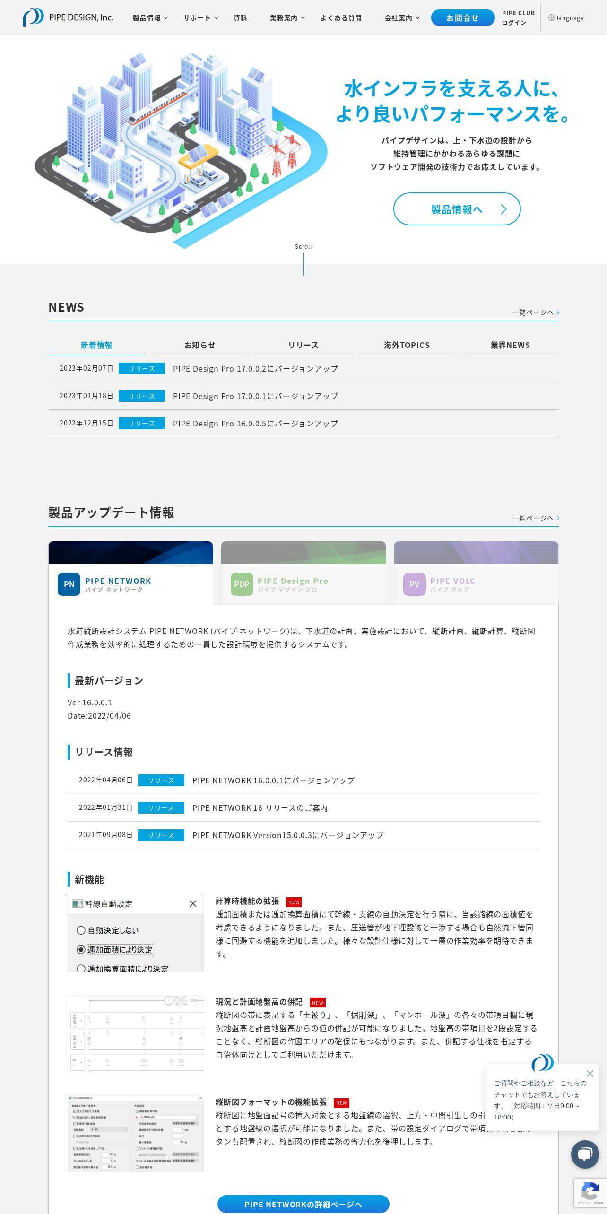607x1214 pixels.
Task: Open PIPE NETWORK 16 リリースのご案内 item
Action: pos(260,808)
